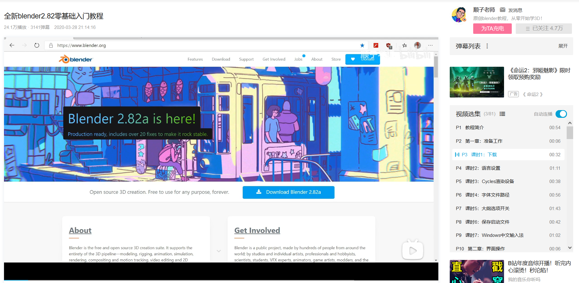Click 为TA充电 button
This screenshot has height=283, width=579.
click(492, 28)
